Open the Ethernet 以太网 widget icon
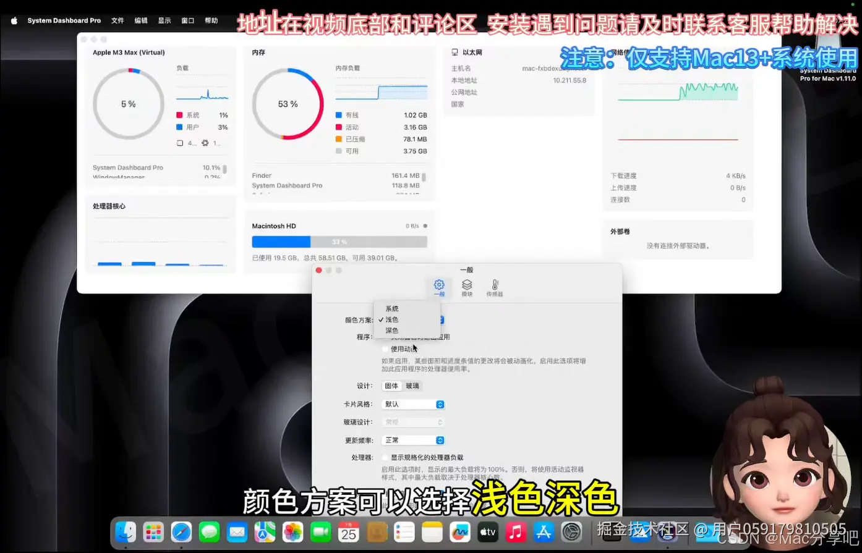Screen dimensions: 862x553 click(454, 52)
